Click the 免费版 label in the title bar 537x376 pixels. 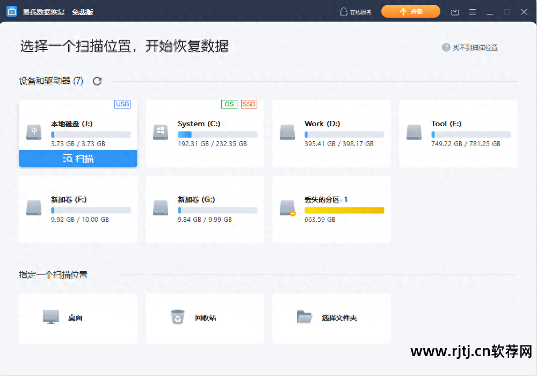point(84,11)
